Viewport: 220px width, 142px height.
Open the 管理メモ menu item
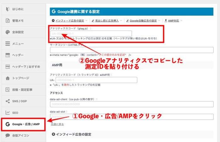point(24,21)
